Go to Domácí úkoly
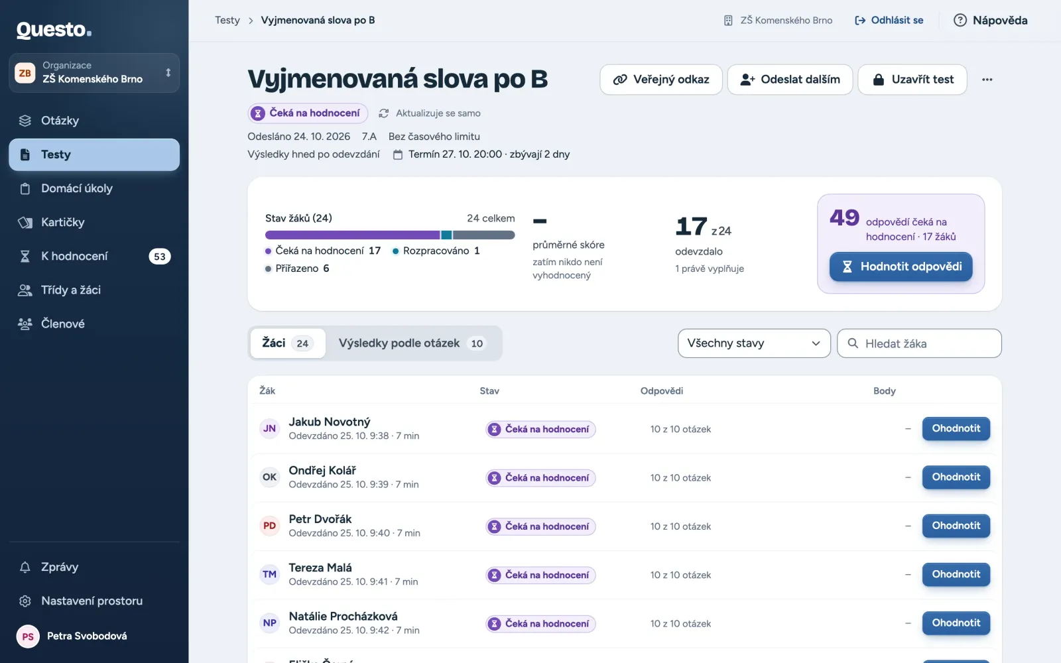This screenshot has height=663, width=1061. 94,188
